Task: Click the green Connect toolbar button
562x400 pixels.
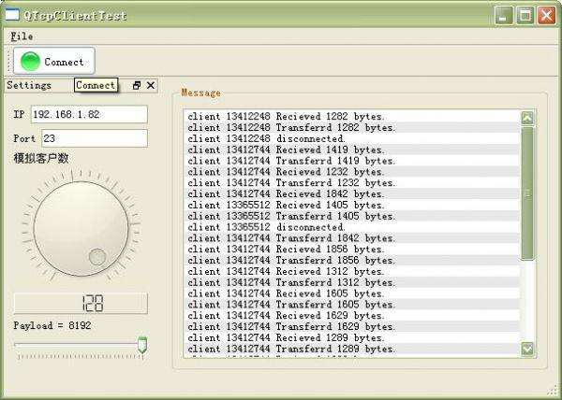Action: 54,61
